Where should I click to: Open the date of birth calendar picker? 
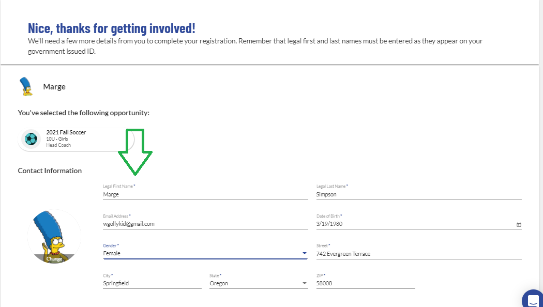click(x=518, y=225)
